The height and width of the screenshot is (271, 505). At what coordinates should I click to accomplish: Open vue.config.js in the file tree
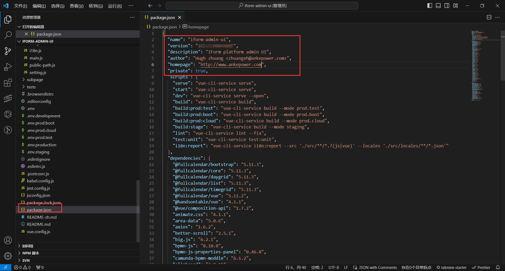tap(38, 232)
